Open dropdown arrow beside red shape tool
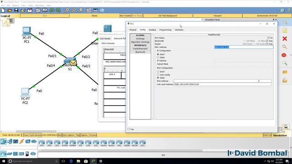 click(x=291, y=55)
